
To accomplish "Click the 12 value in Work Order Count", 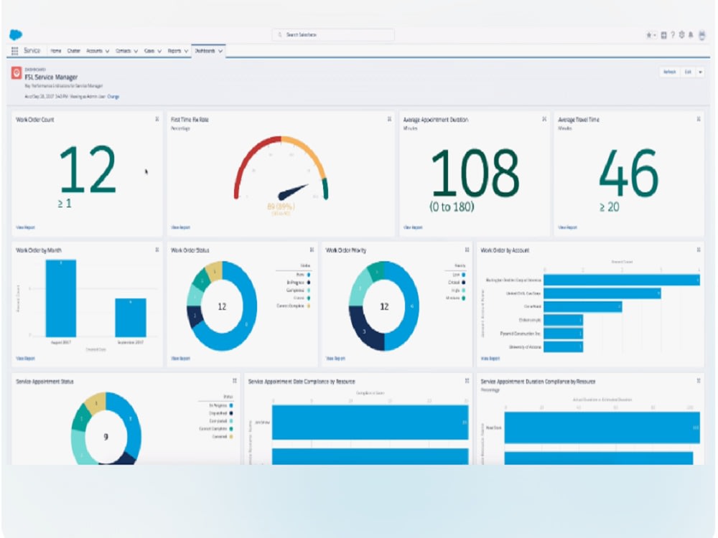I will 88,169.
